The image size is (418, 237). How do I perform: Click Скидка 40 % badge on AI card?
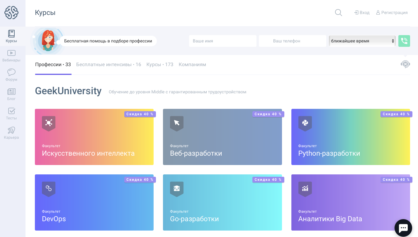tap(140, 114)
